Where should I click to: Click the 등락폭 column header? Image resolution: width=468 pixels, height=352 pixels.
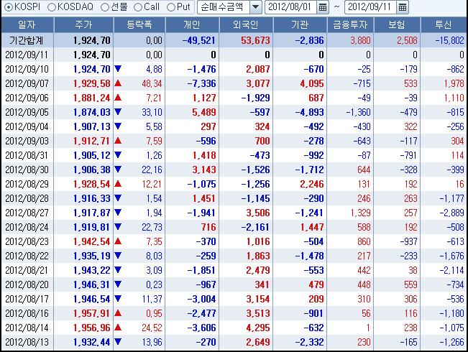click(x=139, y=24)
